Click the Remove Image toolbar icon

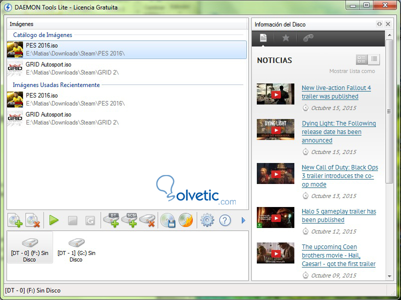point(33,220)
